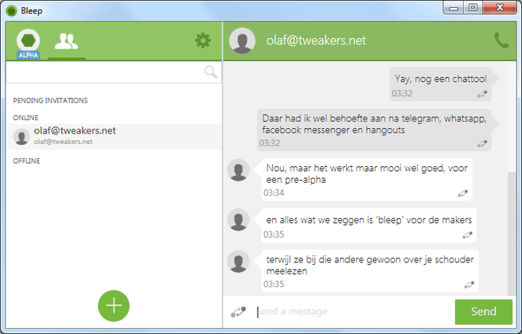Viewport: 522px width, 334px height.
Task: Minimize the Bleep window
Action: click(454, 8)
